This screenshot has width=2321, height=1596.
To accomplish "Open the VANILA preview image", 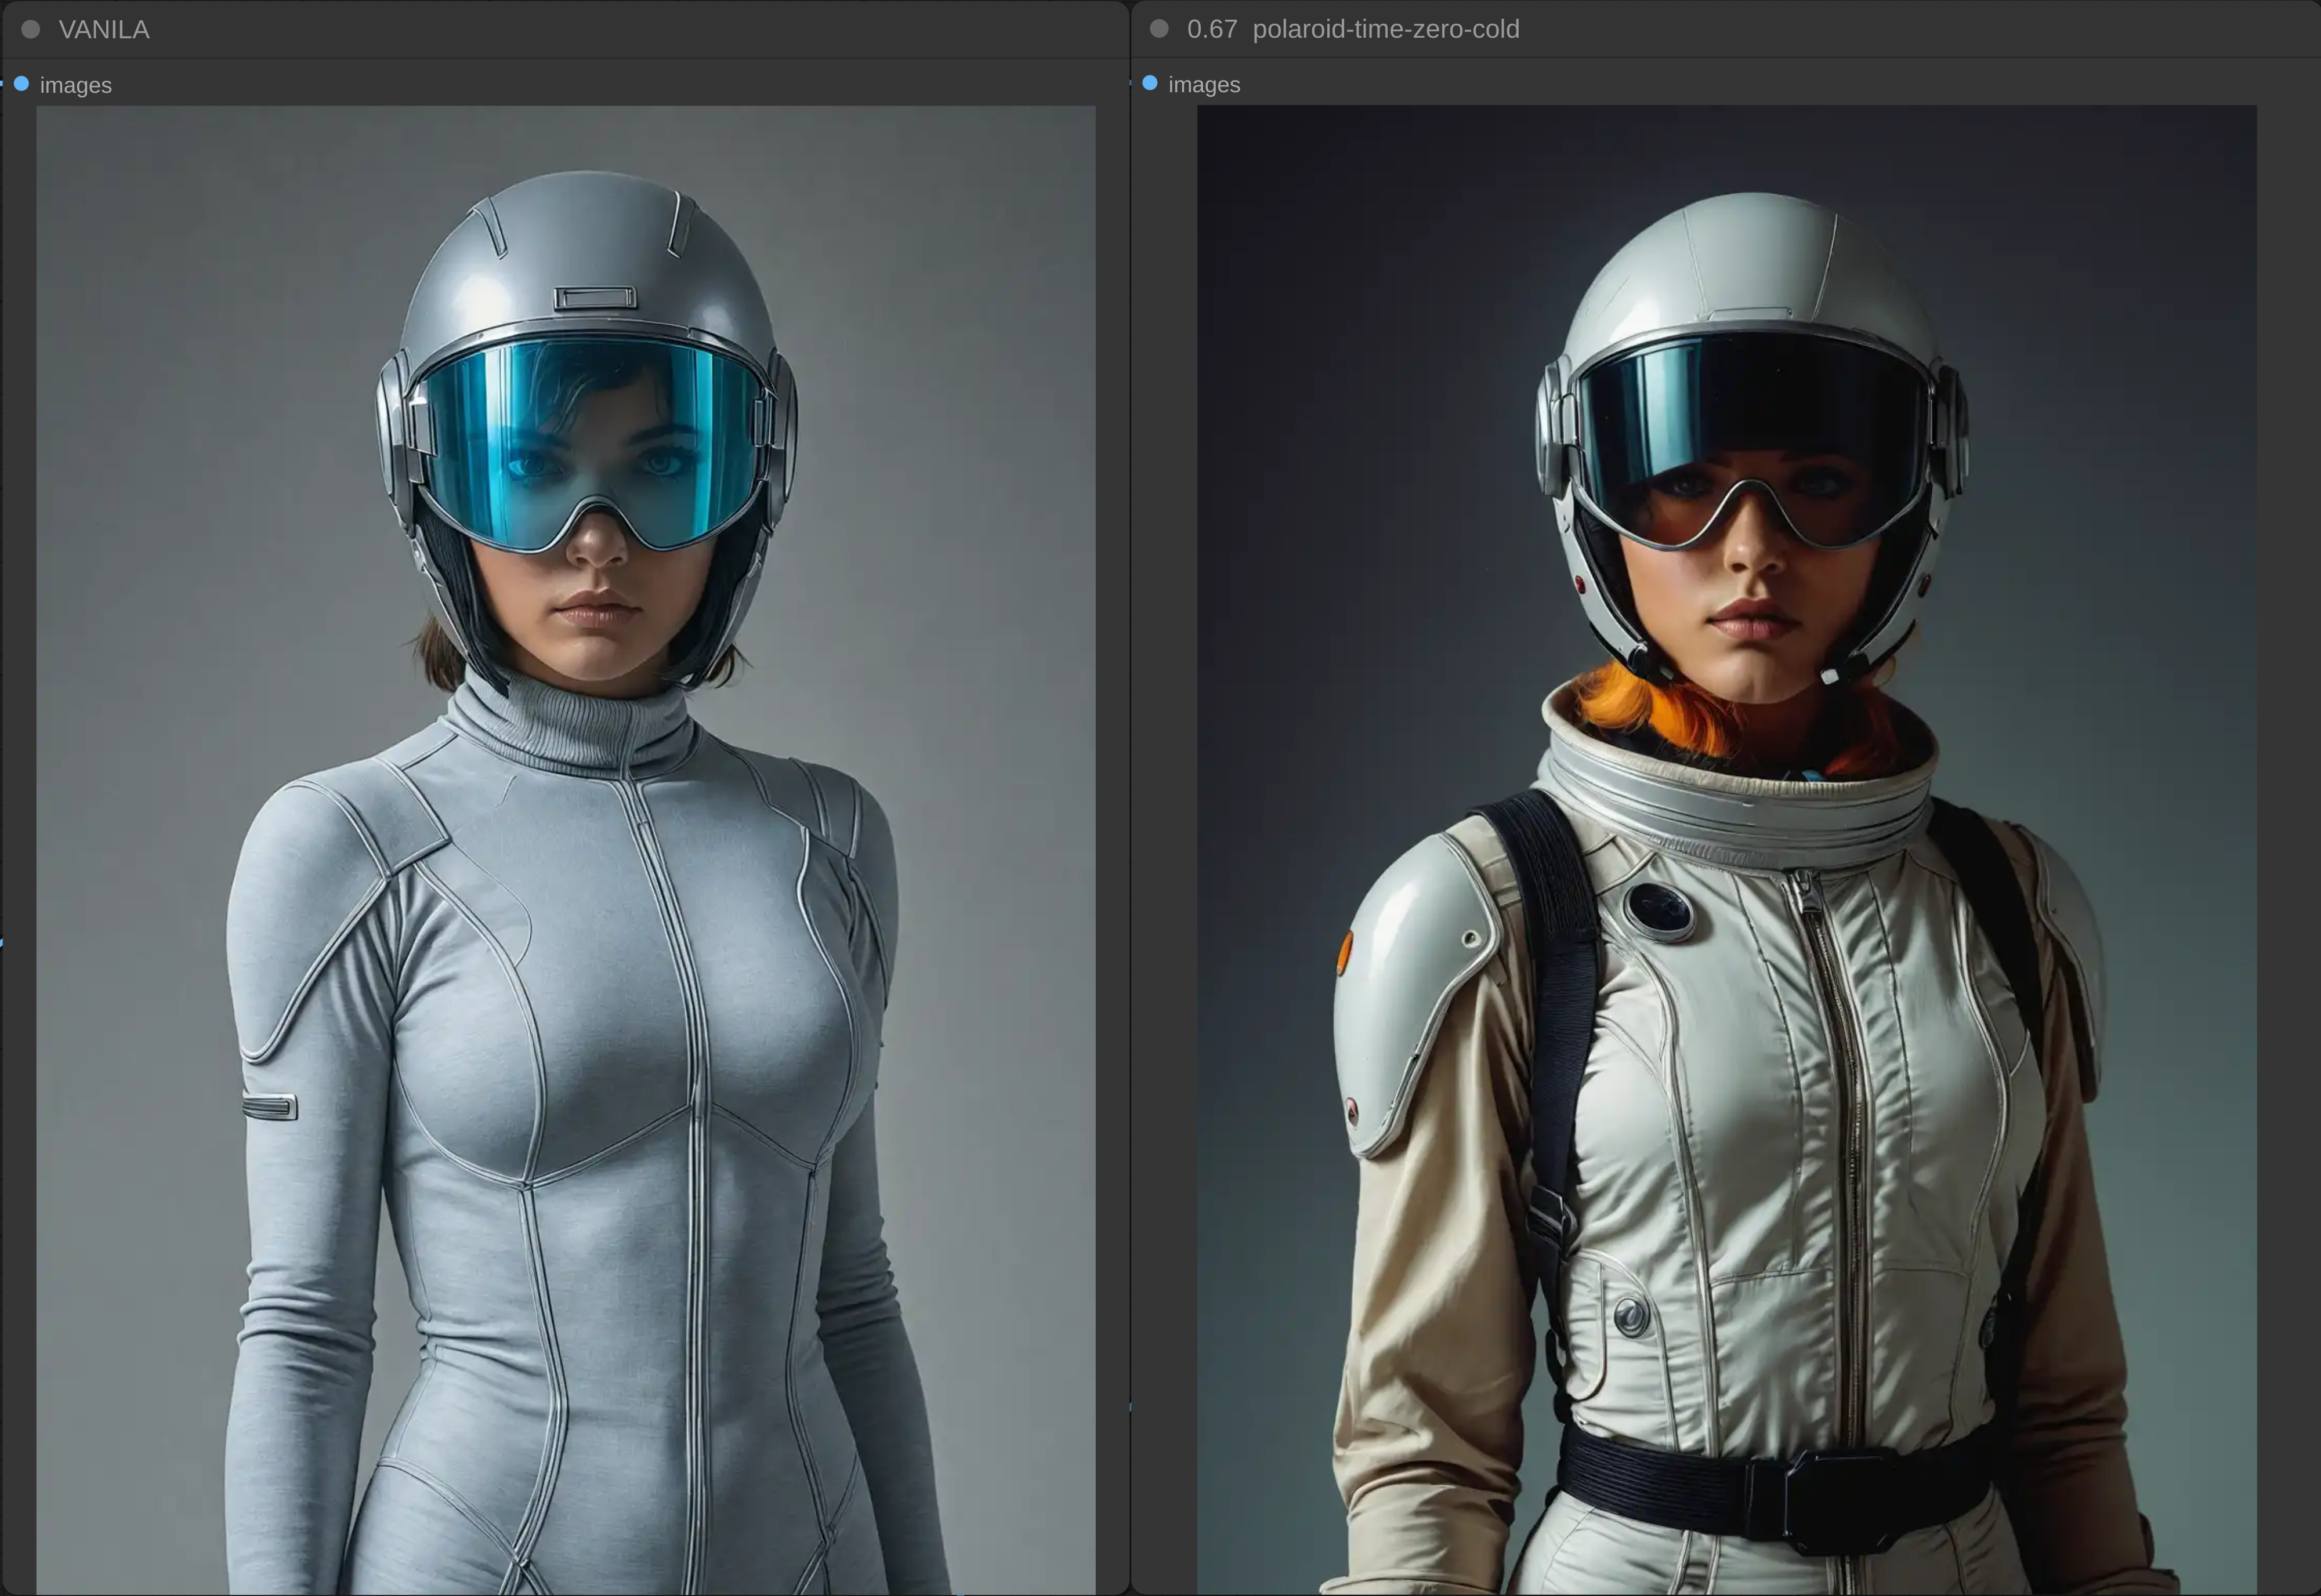I will pos(566,850).
